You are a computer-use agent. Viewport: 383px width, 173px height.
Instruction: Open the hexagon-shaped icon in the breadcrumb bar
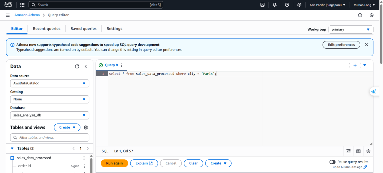tap(372, 15)
